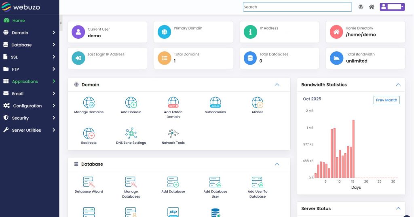
Task: Click the Redirects icon
Action: (x=89, y=133)
